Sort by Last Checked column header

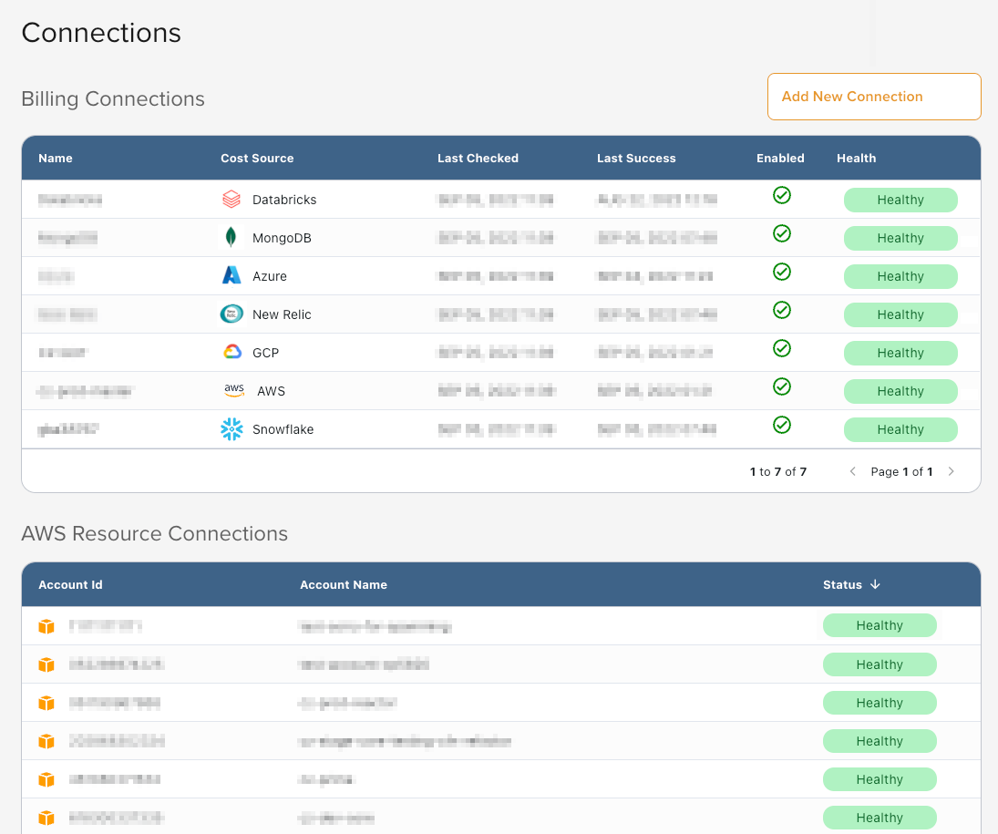click(478, 158)
